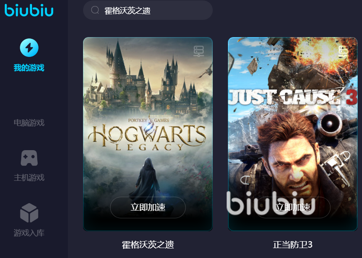Select the gamepad console games icon

coord(29,158)
